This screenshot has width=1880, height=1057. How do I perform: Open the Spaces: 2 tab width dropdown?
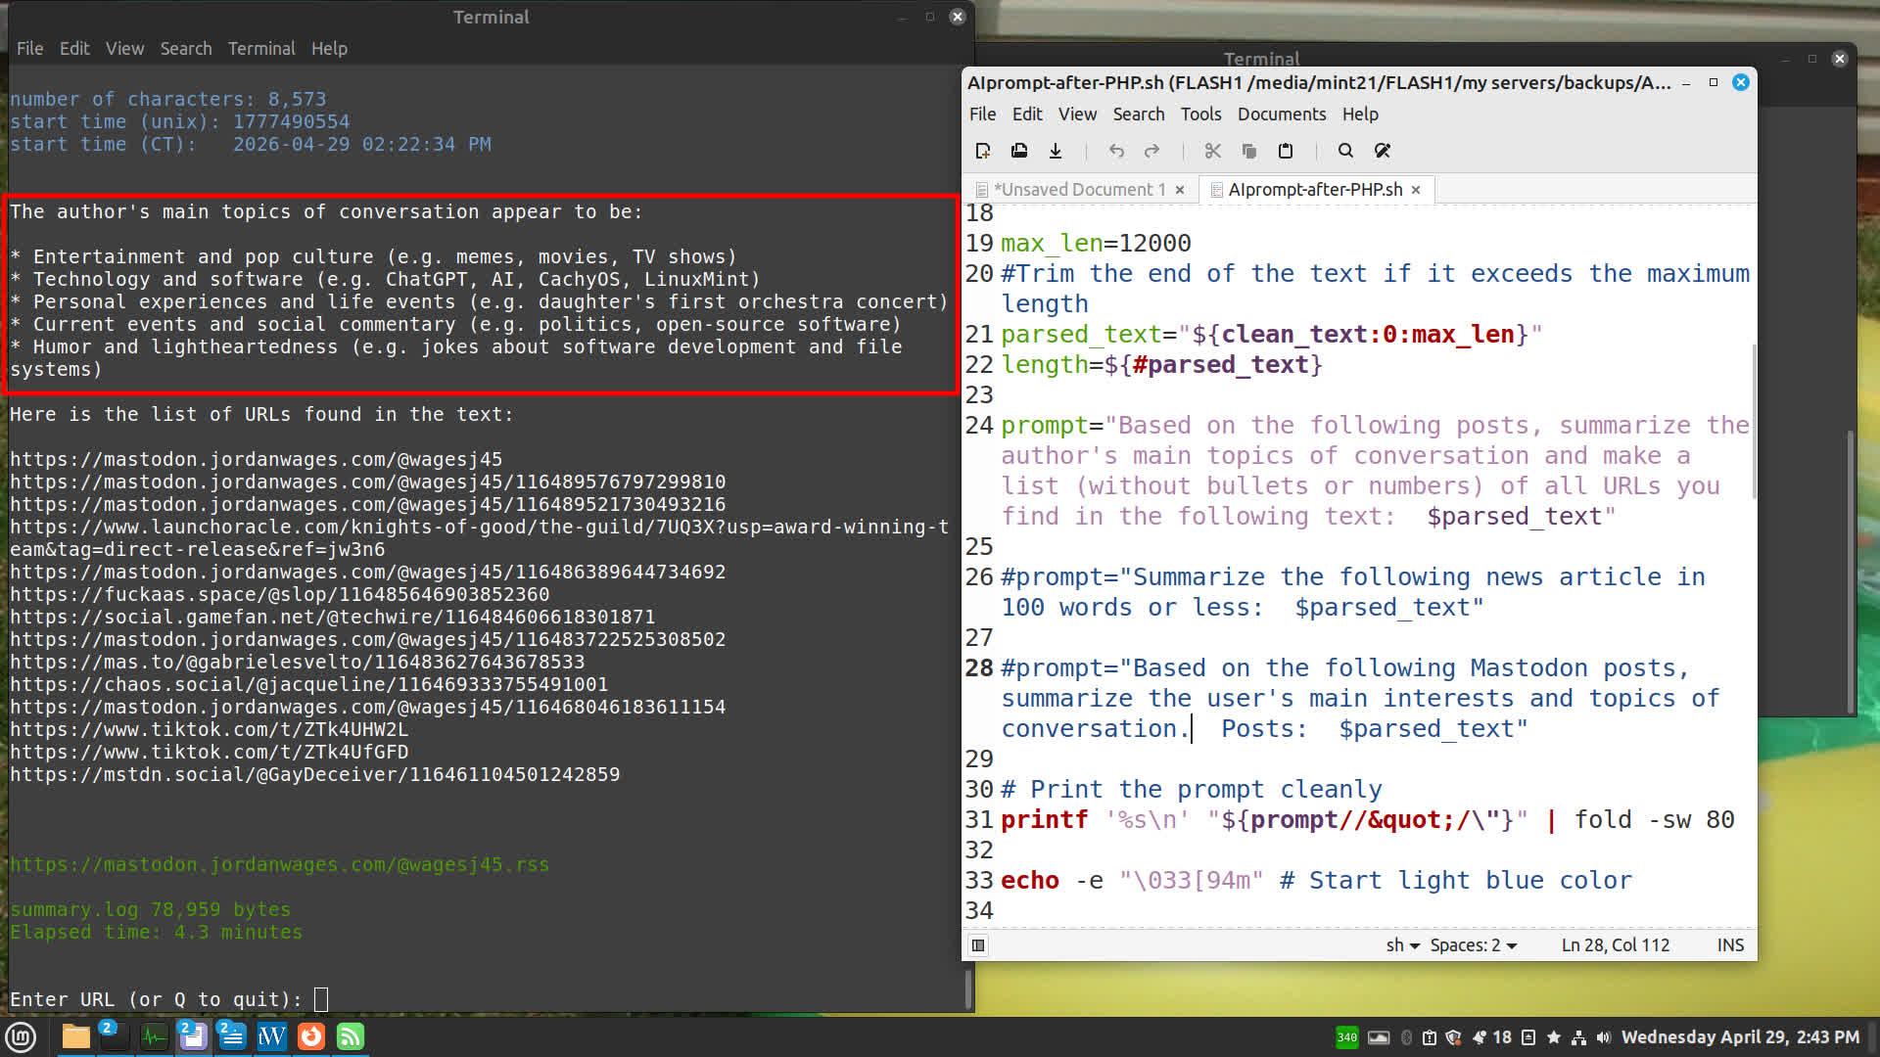pyautogui.click(x=1473, y=945)
